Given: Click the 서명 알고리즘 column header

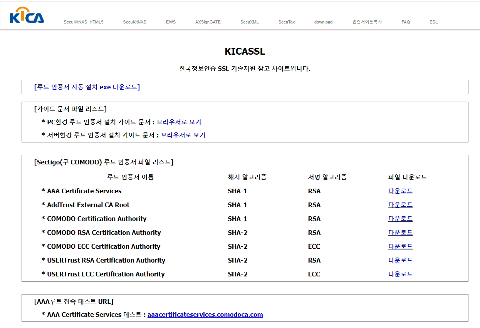Looking at the screenshot, I should point(327,177).
